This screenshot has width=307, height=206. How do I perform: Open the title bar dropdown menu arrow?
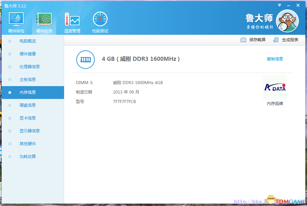(x=279, y=5)
